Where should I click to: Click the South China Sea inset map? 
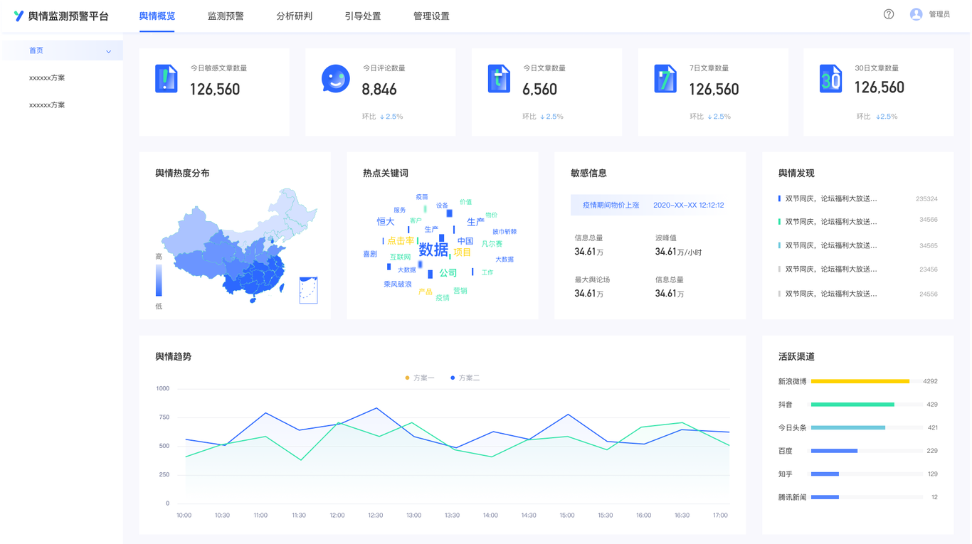click(309, 290)
